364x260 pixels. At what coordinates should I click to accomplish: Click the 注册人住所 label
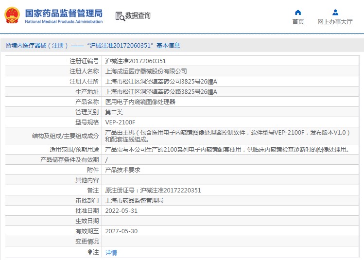point(84,82)
